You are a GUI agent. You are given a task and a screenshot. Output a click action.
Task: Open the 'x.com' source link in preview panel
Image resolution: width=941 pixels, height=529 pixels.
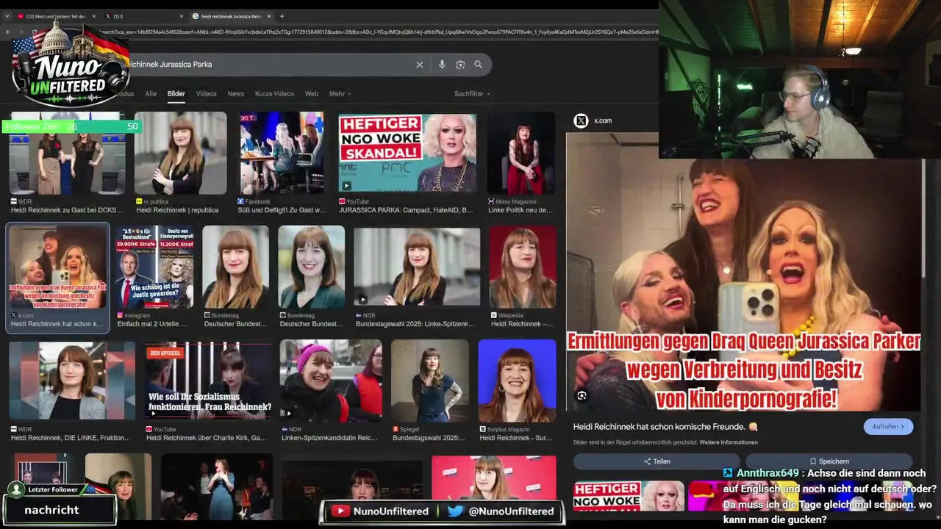coord(603,120)
